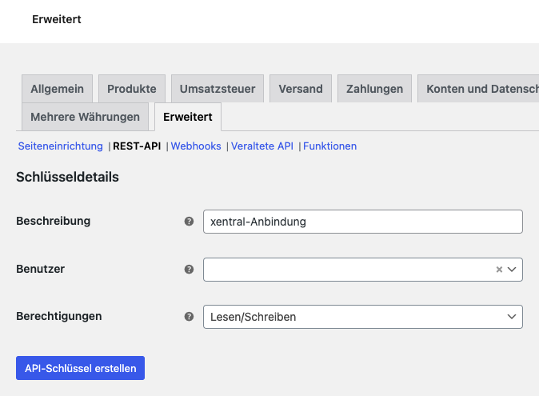The height and width of the screenshot is (396, 539).
Task: Expand the Berechtigungen Lesen/Schreiben dropdown
Action: pyautogui.click(x=362, y=317)
